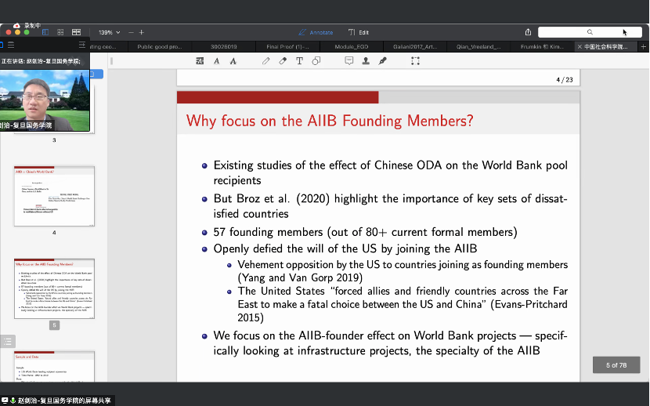650x406 pixels.
Task: Click the stamp tool icon
Action: 366,61
